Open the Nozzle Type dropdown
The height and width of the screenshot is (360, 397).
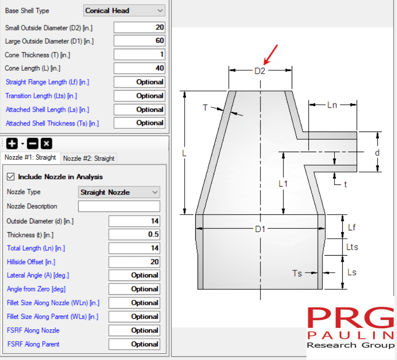119,192
